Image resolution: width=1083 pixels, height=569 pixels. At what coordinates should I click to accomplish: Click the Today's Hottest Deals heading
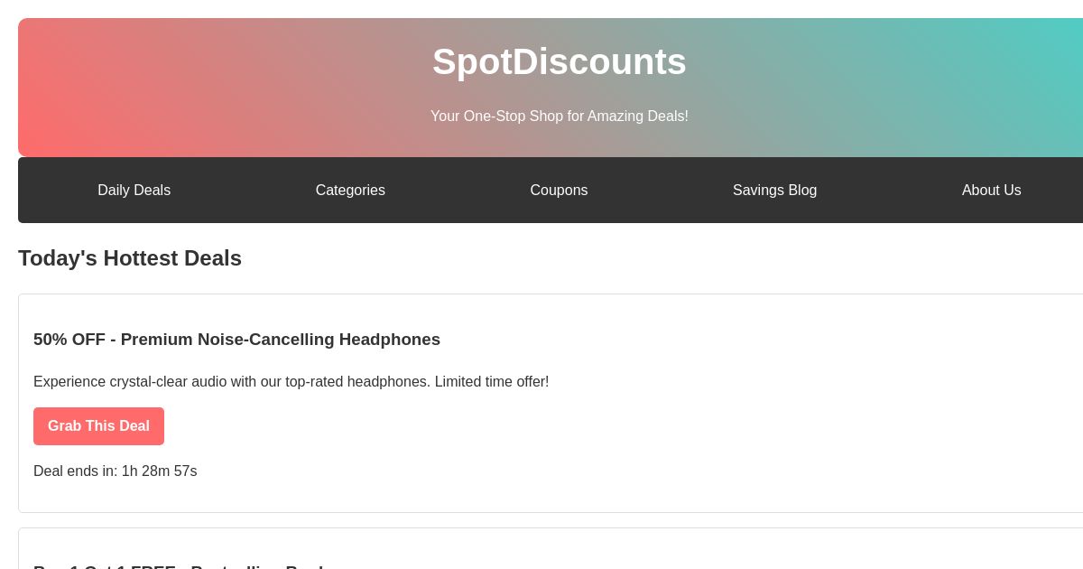pos(130,258)
